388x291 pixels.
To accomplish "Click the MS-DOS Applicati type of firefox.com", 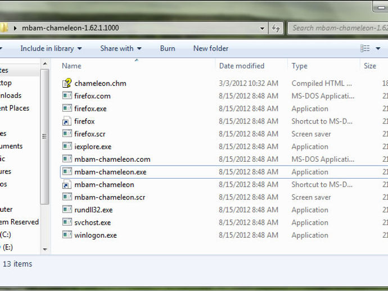I will pos(323,96).
